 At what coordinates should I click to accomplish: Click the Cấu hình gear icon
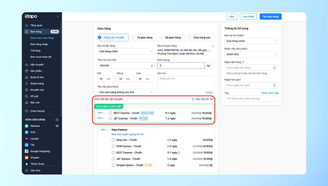pos(27,171)
